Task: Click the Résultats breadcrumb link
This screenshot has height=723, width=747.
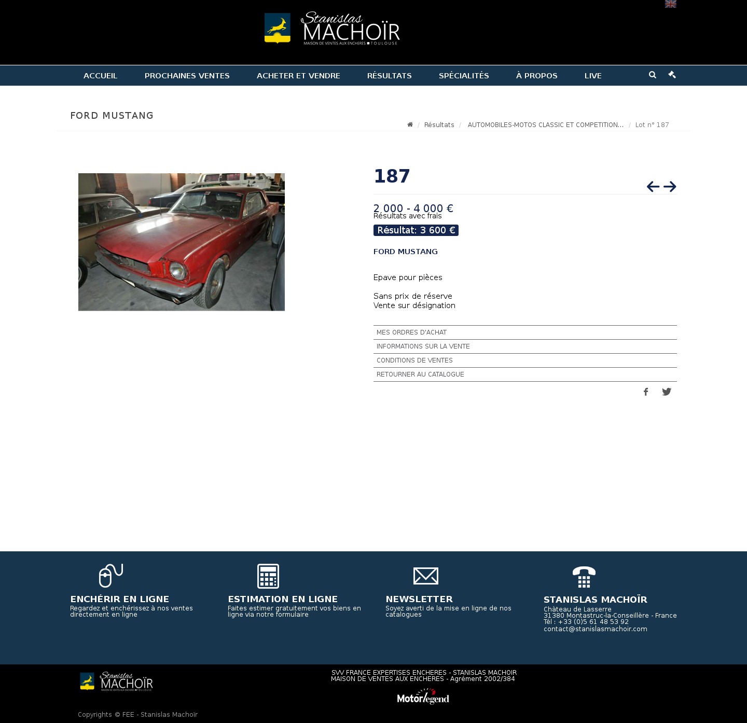Action: click(439, 125)
